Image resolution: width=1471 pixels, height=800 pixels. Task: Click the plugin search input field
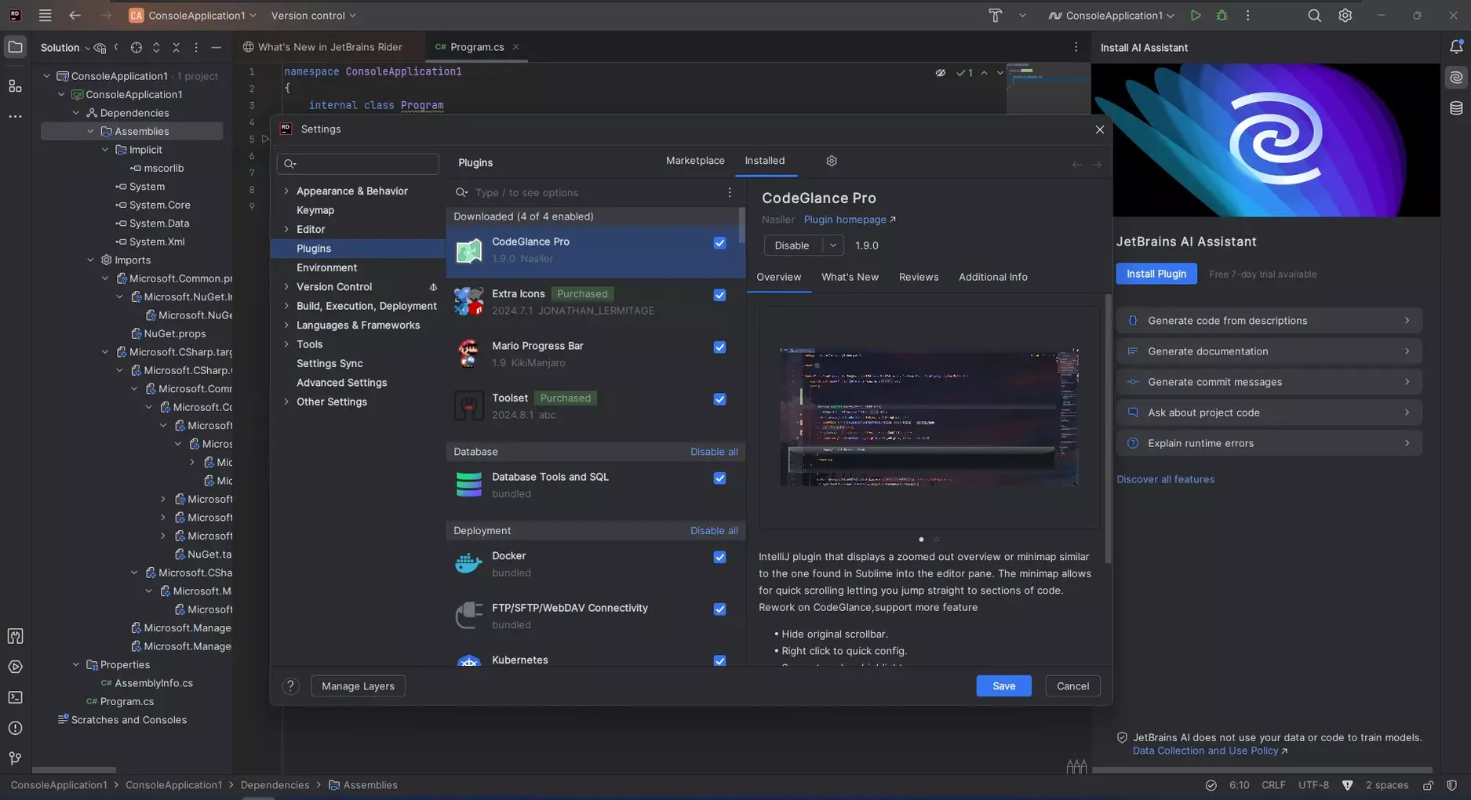[x=596, y=193]
